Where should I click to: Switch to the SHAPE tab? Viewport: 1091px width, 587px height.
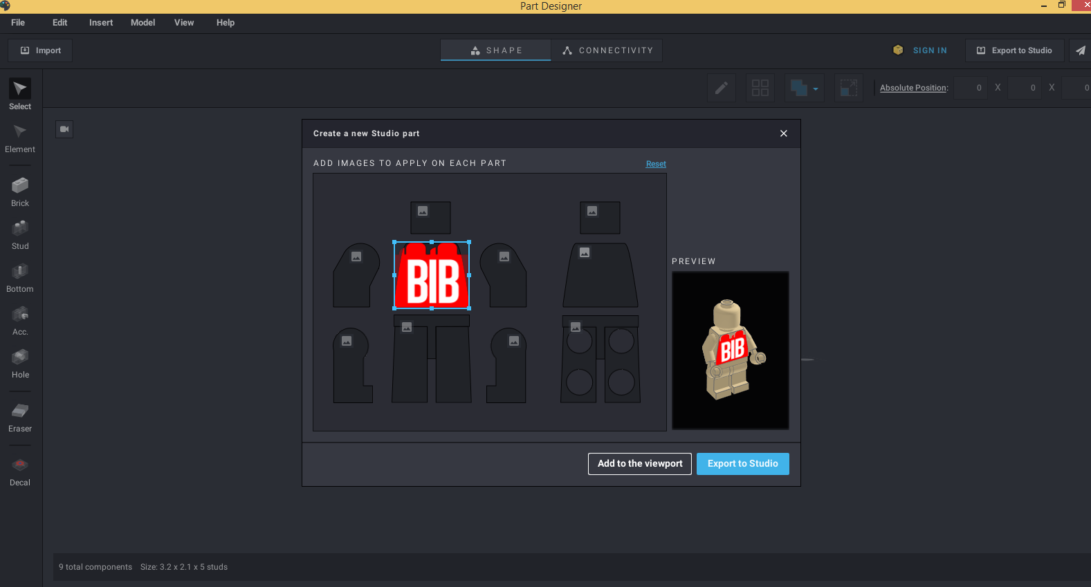coord(496,50)
